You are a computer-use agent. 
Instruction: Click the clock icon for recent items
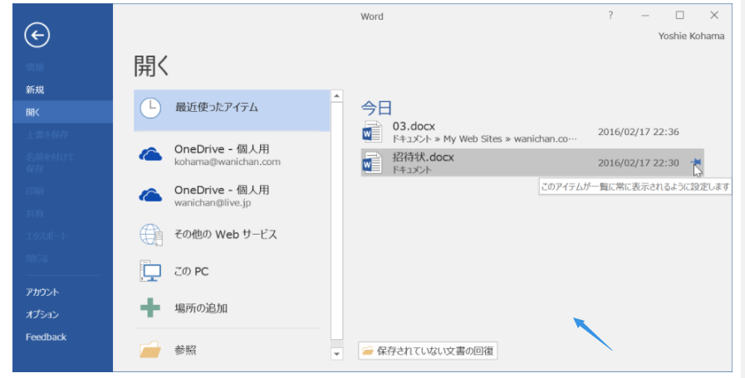tap(150, 108)
